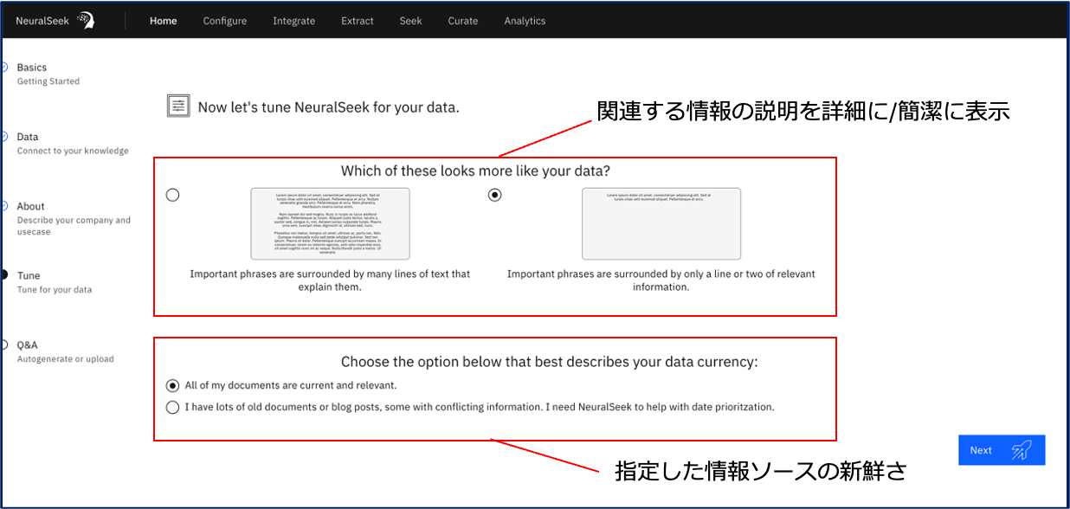Click 'Describe your company and usecase' subtitle
Viewport: 1070px width, 509px height.
coord(74,226)
